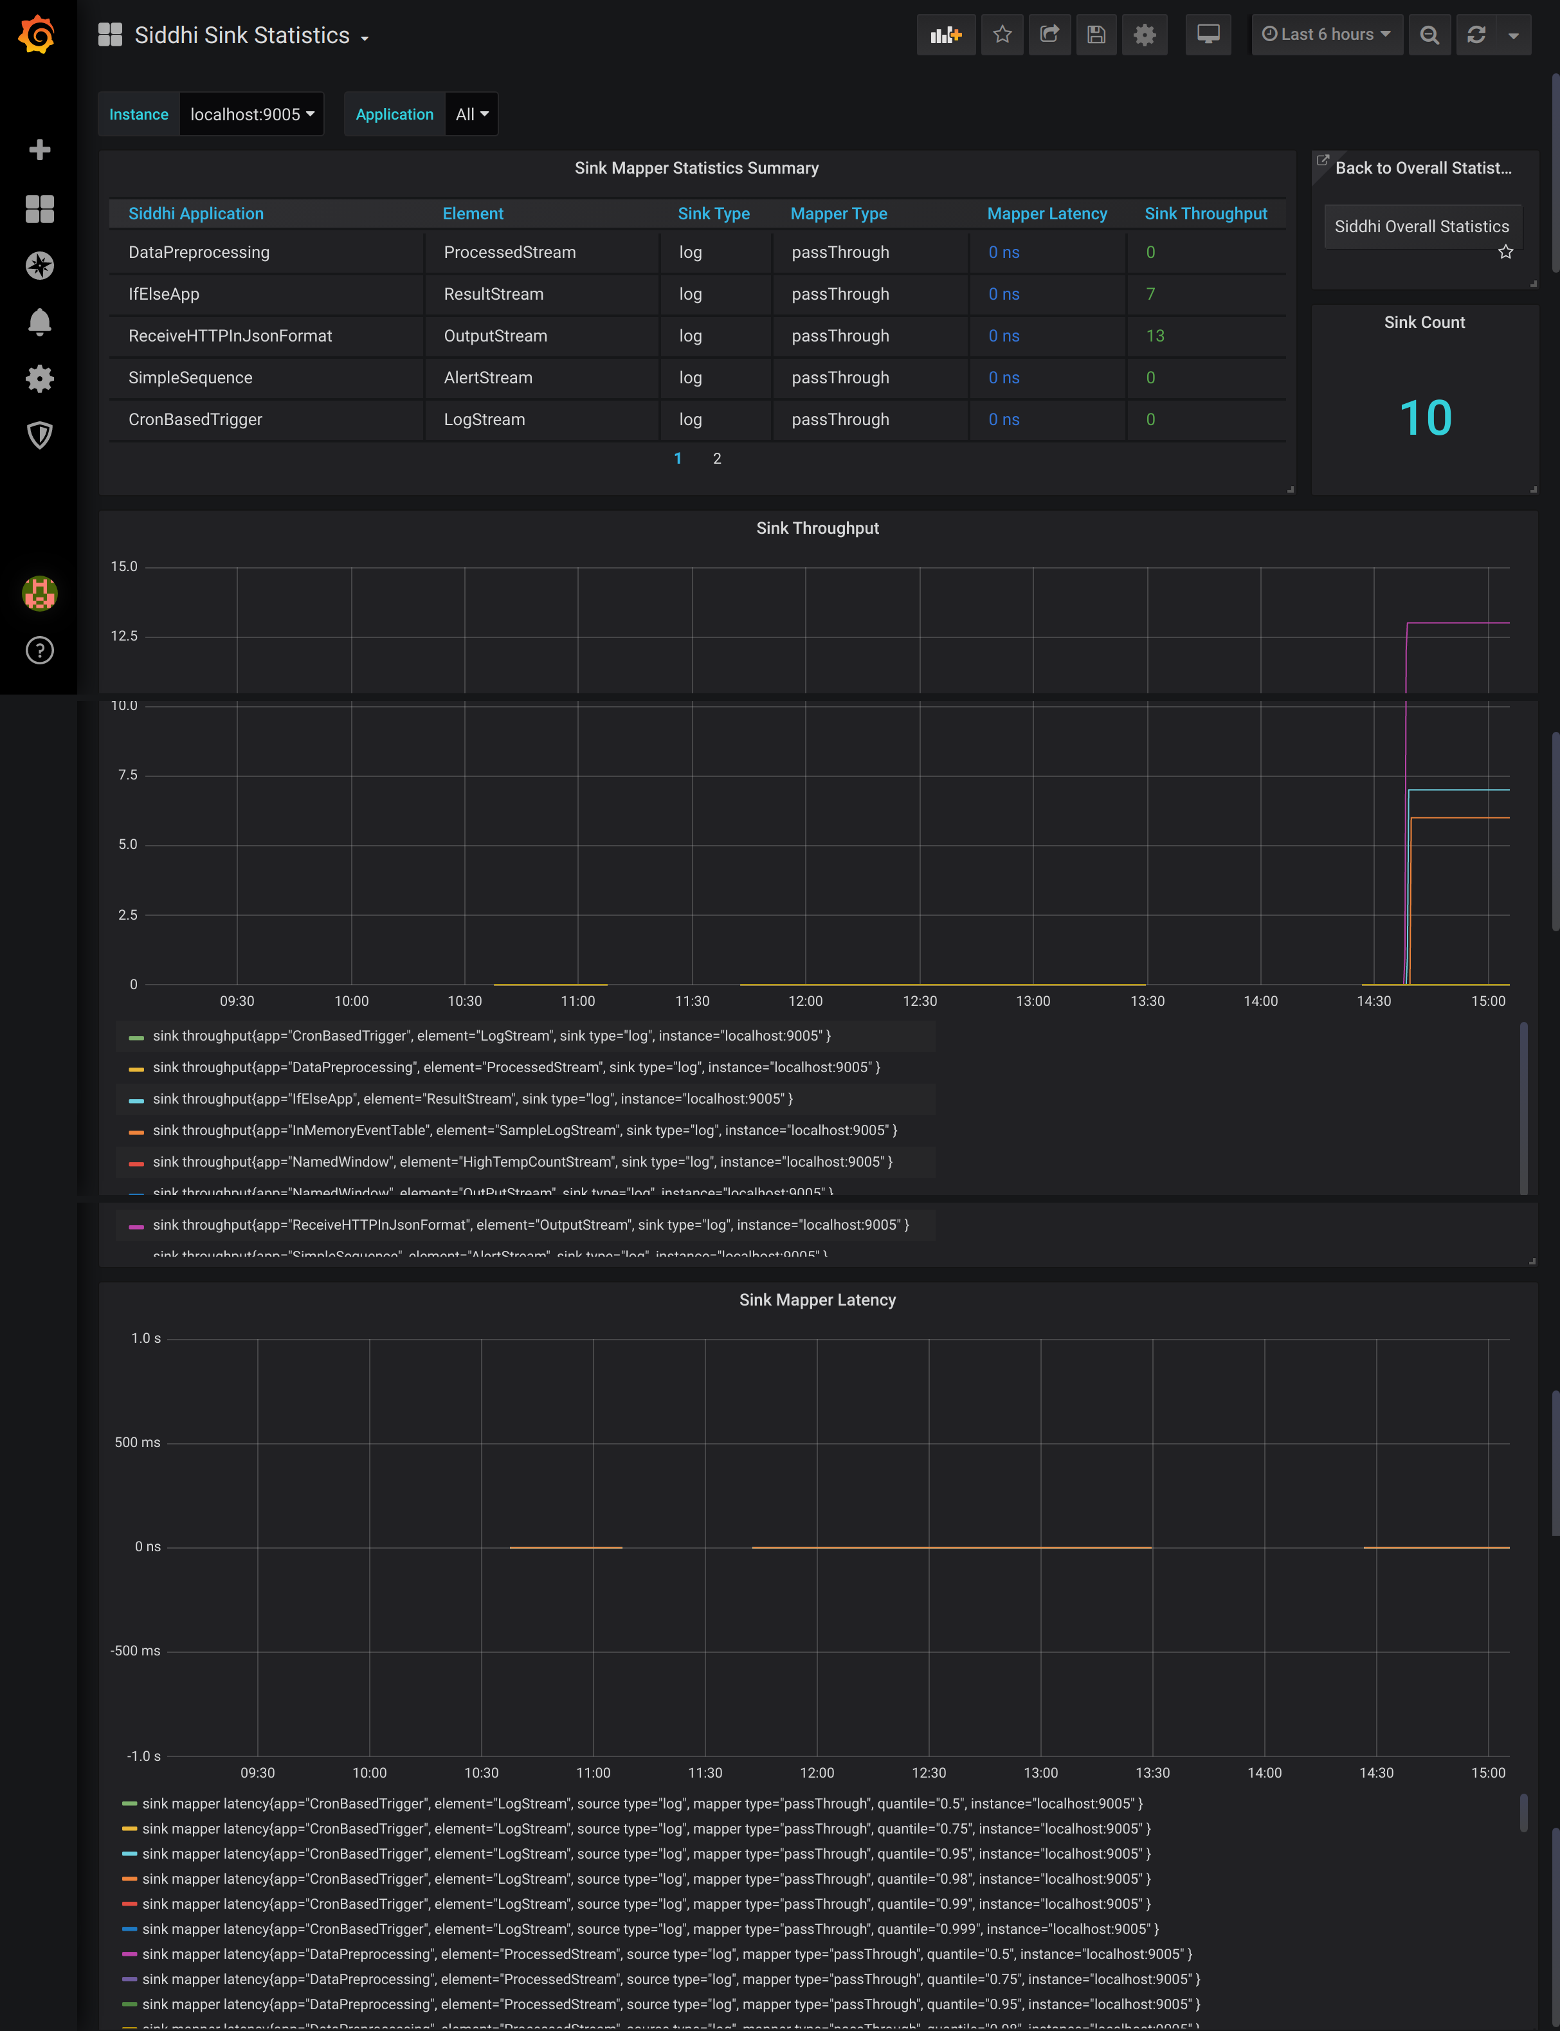Screen dimensions: 1560x2031
Task: Open the refresh interval dropdown arrow
Action: [1514, 35]
